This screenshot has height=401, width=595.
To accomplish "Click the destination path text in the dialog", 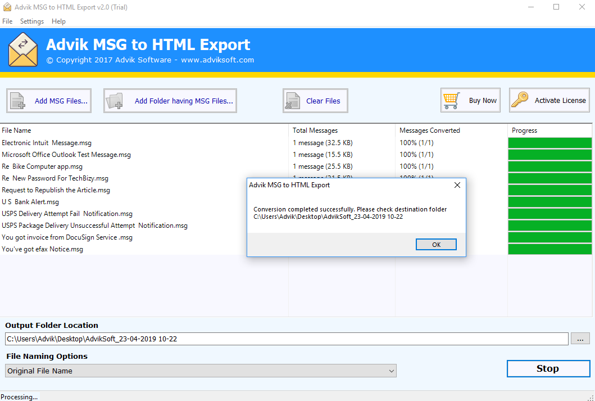I will click(328, 217).
